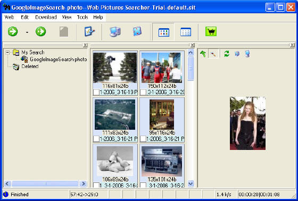The height and width of the screenshot is (201, 298).
Task: Check the box for the 116x81x24b image
Action: (96, 92)
